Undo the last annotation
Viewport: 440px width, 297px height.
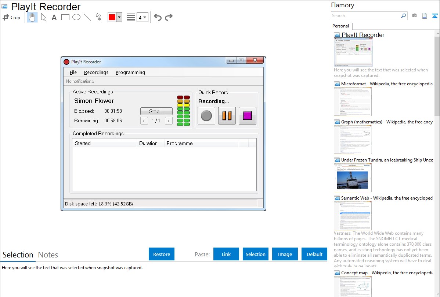tap(158, 17)
